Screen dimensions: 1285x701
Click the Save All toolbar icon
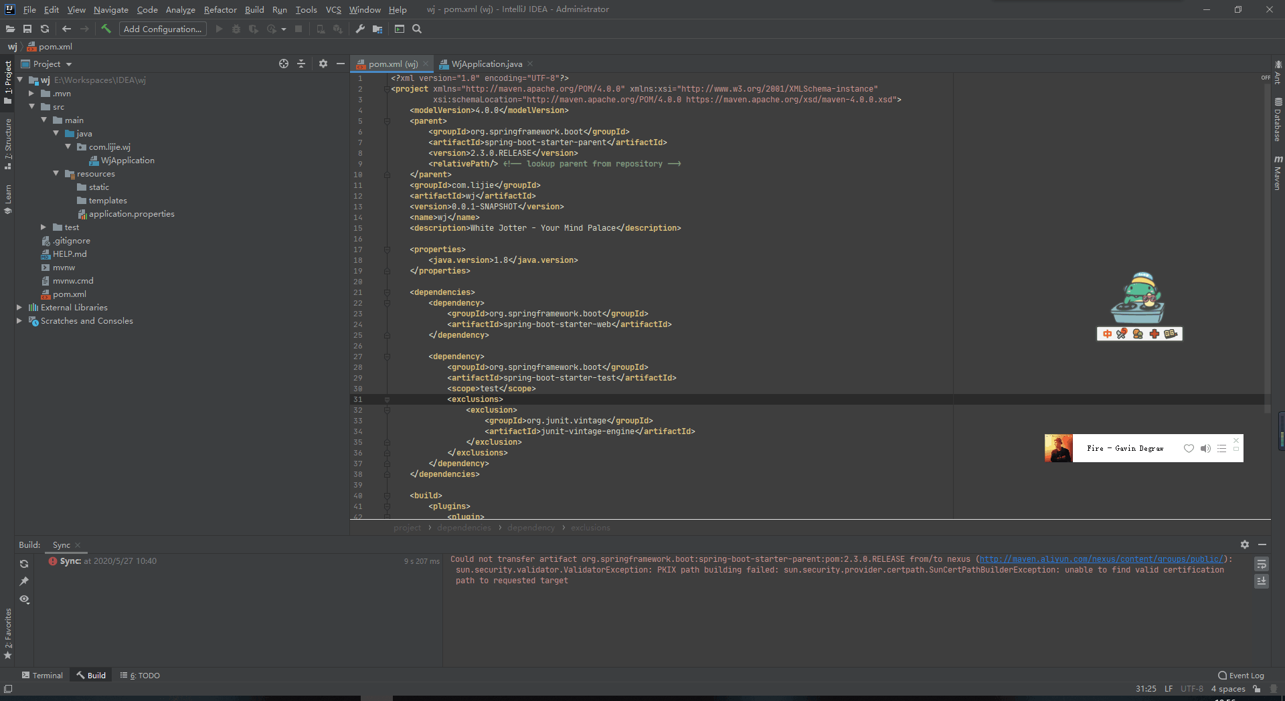coord(27,29)
